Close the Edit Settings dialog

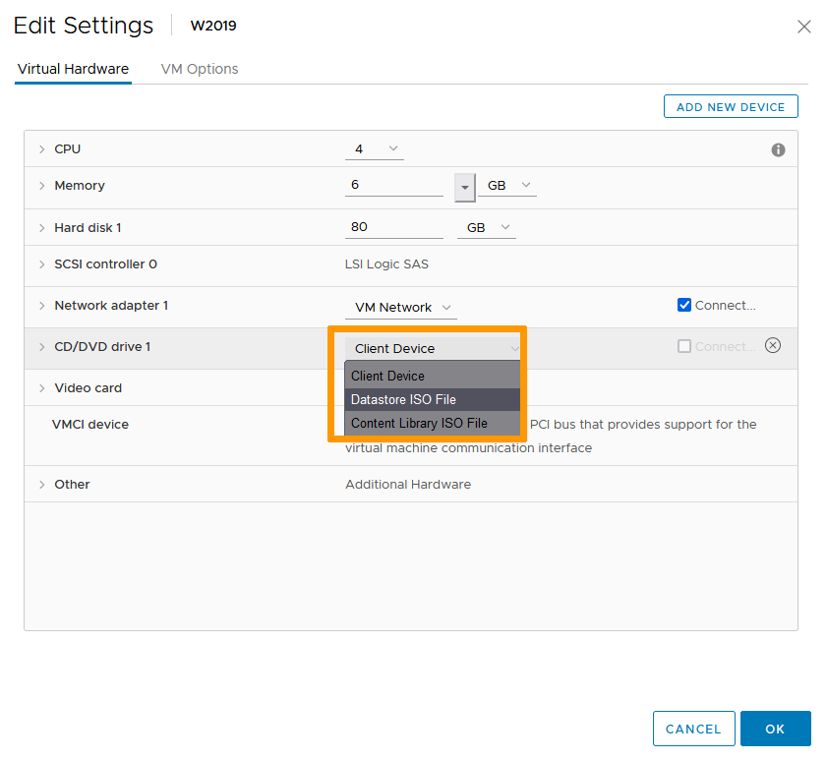(803, 27)
